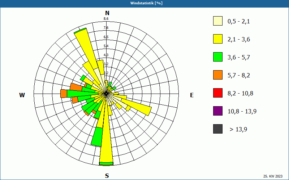Viewport: 289px width, 180px height.
Task: Click the legend text 3,6 - 5,7
Action: (x=239, y=58)
